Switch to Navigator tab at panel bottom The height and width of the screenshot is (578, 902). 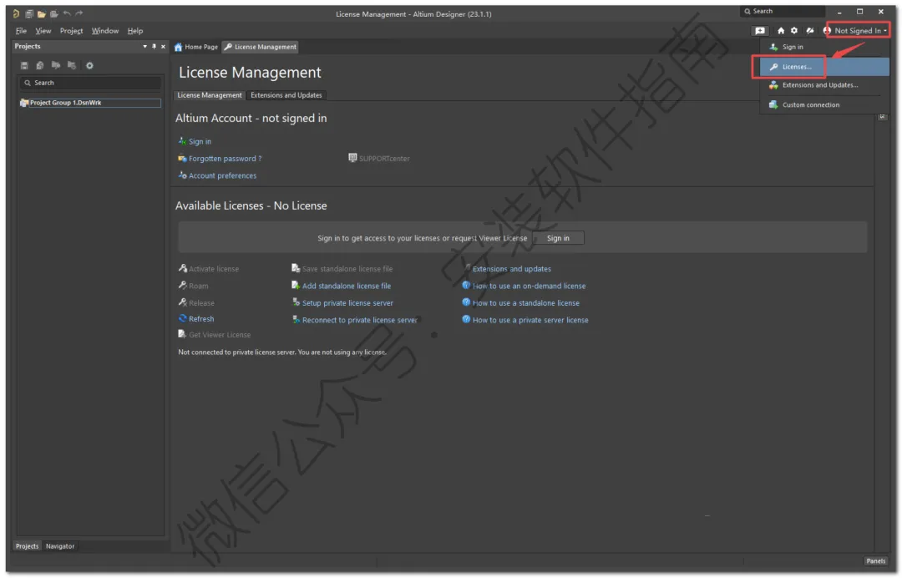click(60, 547)
